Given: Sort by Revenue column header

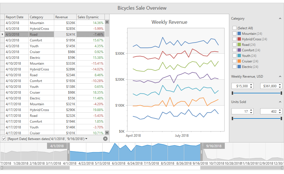Looking at the screenshot, I should tap(65, 17).
